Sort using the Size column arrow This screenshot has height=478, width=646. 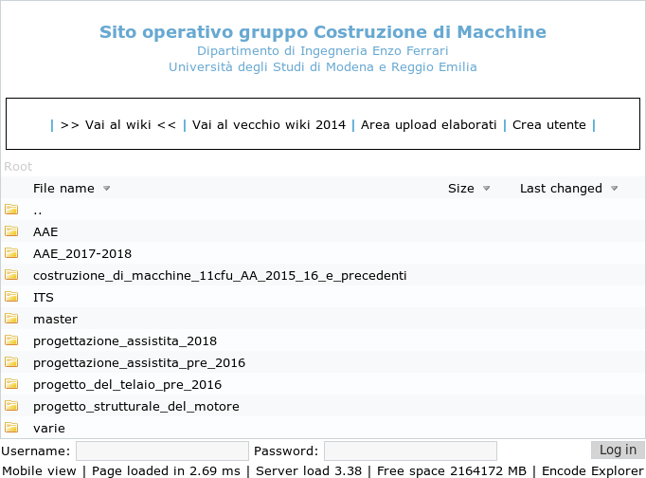click(x=486, y=189)
